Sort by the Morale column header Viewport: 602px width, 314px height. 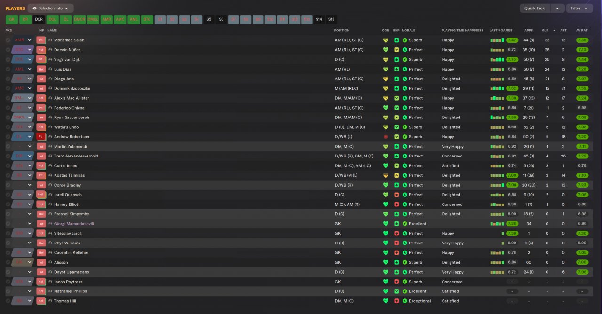tap(409, 31)
